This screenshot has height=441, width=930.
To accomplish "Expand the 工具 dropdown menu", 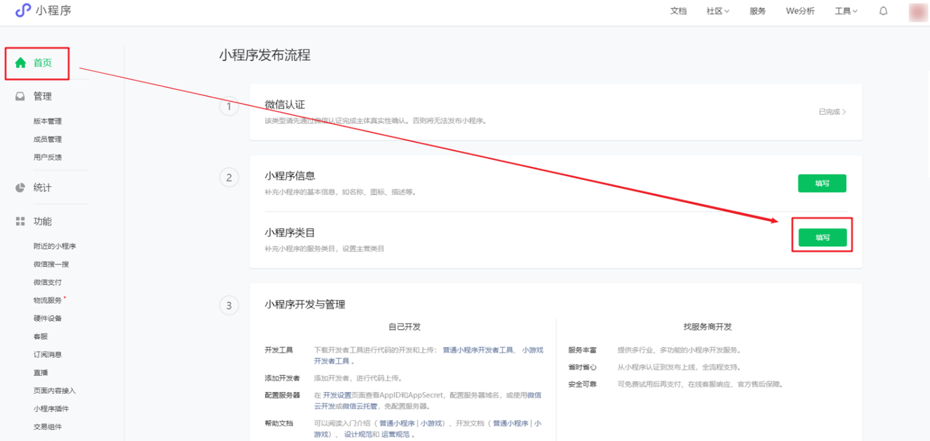I will pos(846,11).
